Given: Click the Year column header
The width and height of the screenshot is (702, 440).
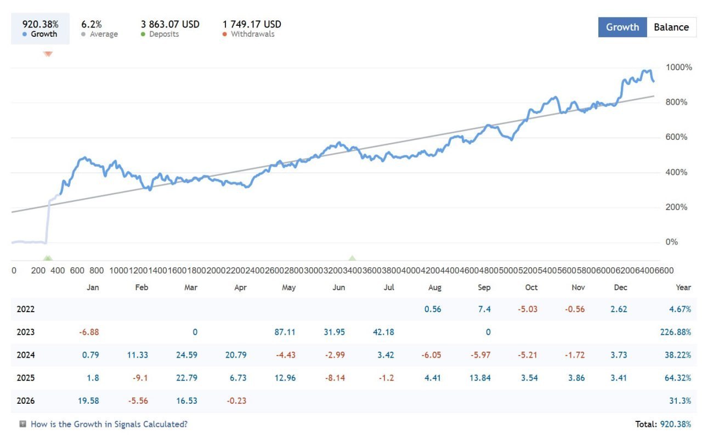Looking at the screenshot, I should coord(683,287).
